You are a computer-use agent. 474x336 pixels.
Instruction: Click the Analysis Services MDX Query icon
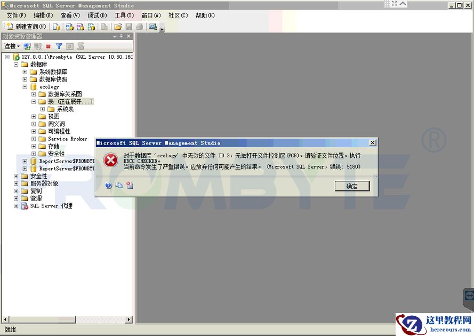pyautogui.click(x=69, y=27)
